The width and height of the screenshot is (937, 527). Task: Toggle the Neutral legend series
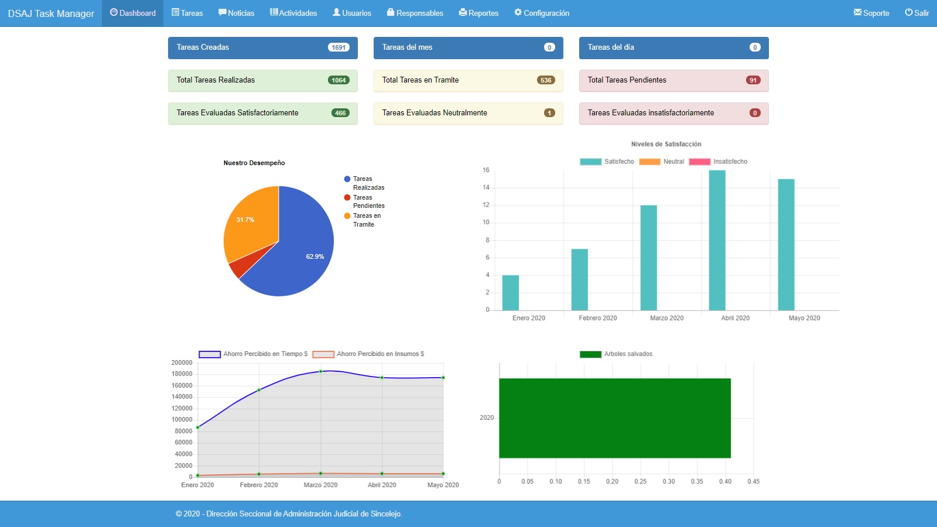649,162
